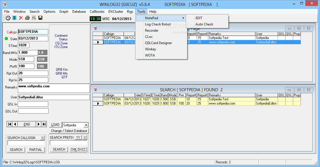Click the CHK DXCC button
Image resolution: width=320 pixels, height=167 pixels.
(78, 149)
